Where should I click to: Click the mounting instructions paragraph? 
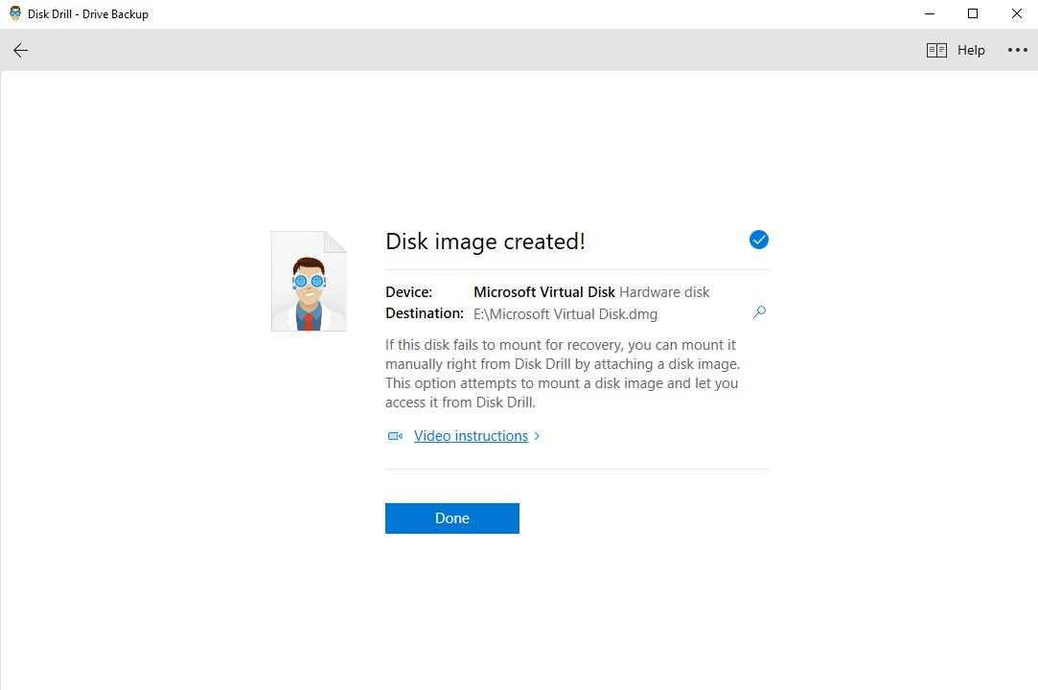pos(563,374)
